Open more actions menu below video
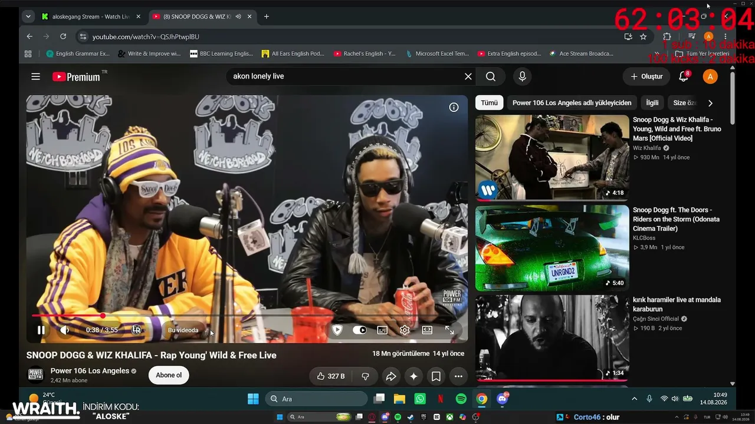This screenshot has height=424, width=755. tap(458, 376)
